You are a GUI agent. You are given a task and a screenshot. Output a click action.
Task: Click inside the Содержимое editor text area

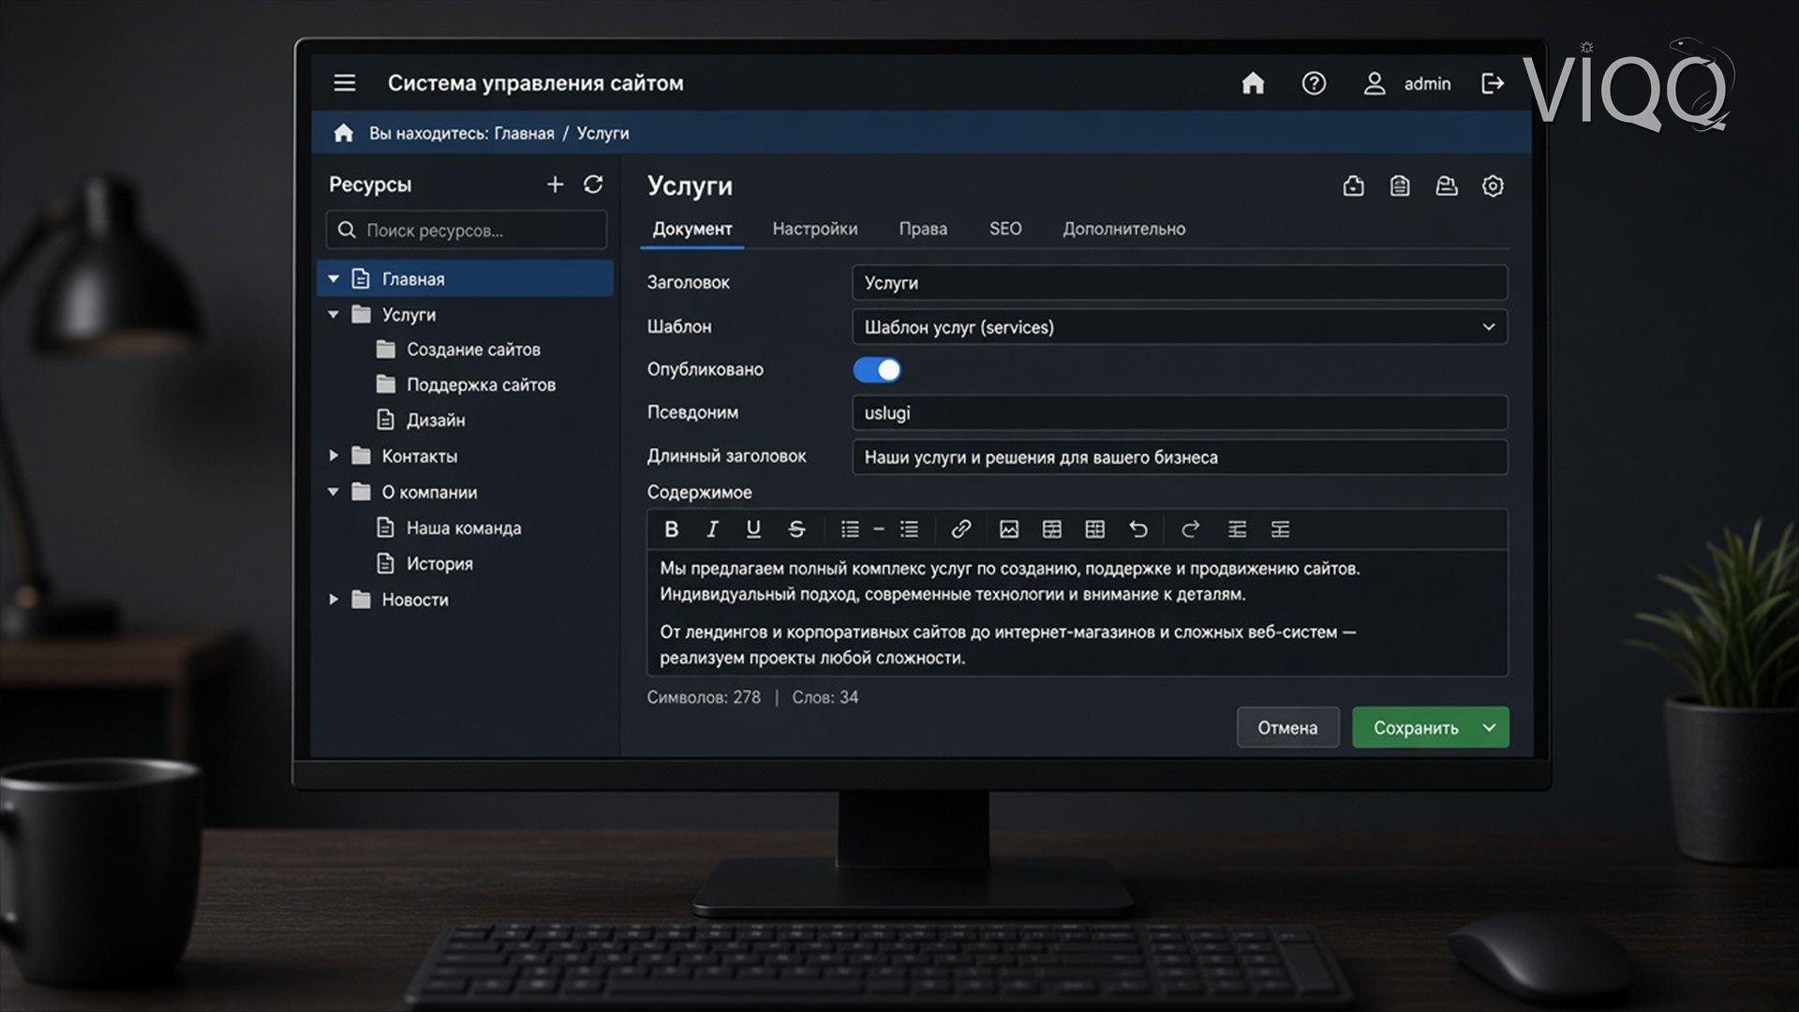[1078, 612]
